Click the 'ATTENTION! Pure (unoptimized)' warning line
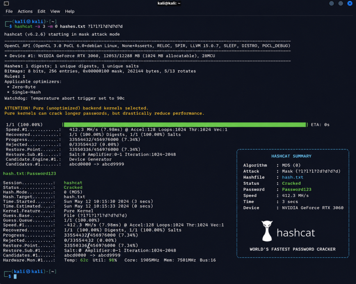 (76, 108)
